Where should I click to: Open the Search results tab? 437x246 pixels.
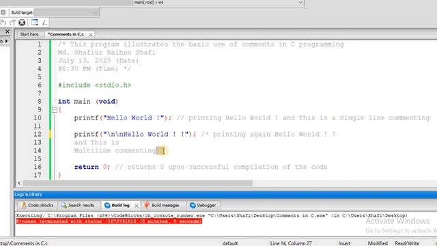pos(78,205)
